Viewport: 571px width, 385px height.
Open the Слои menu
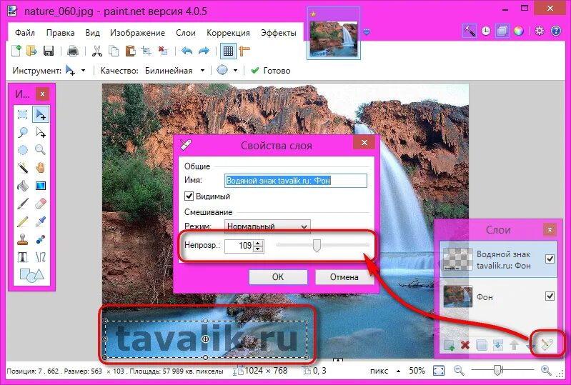click(186, 33)
